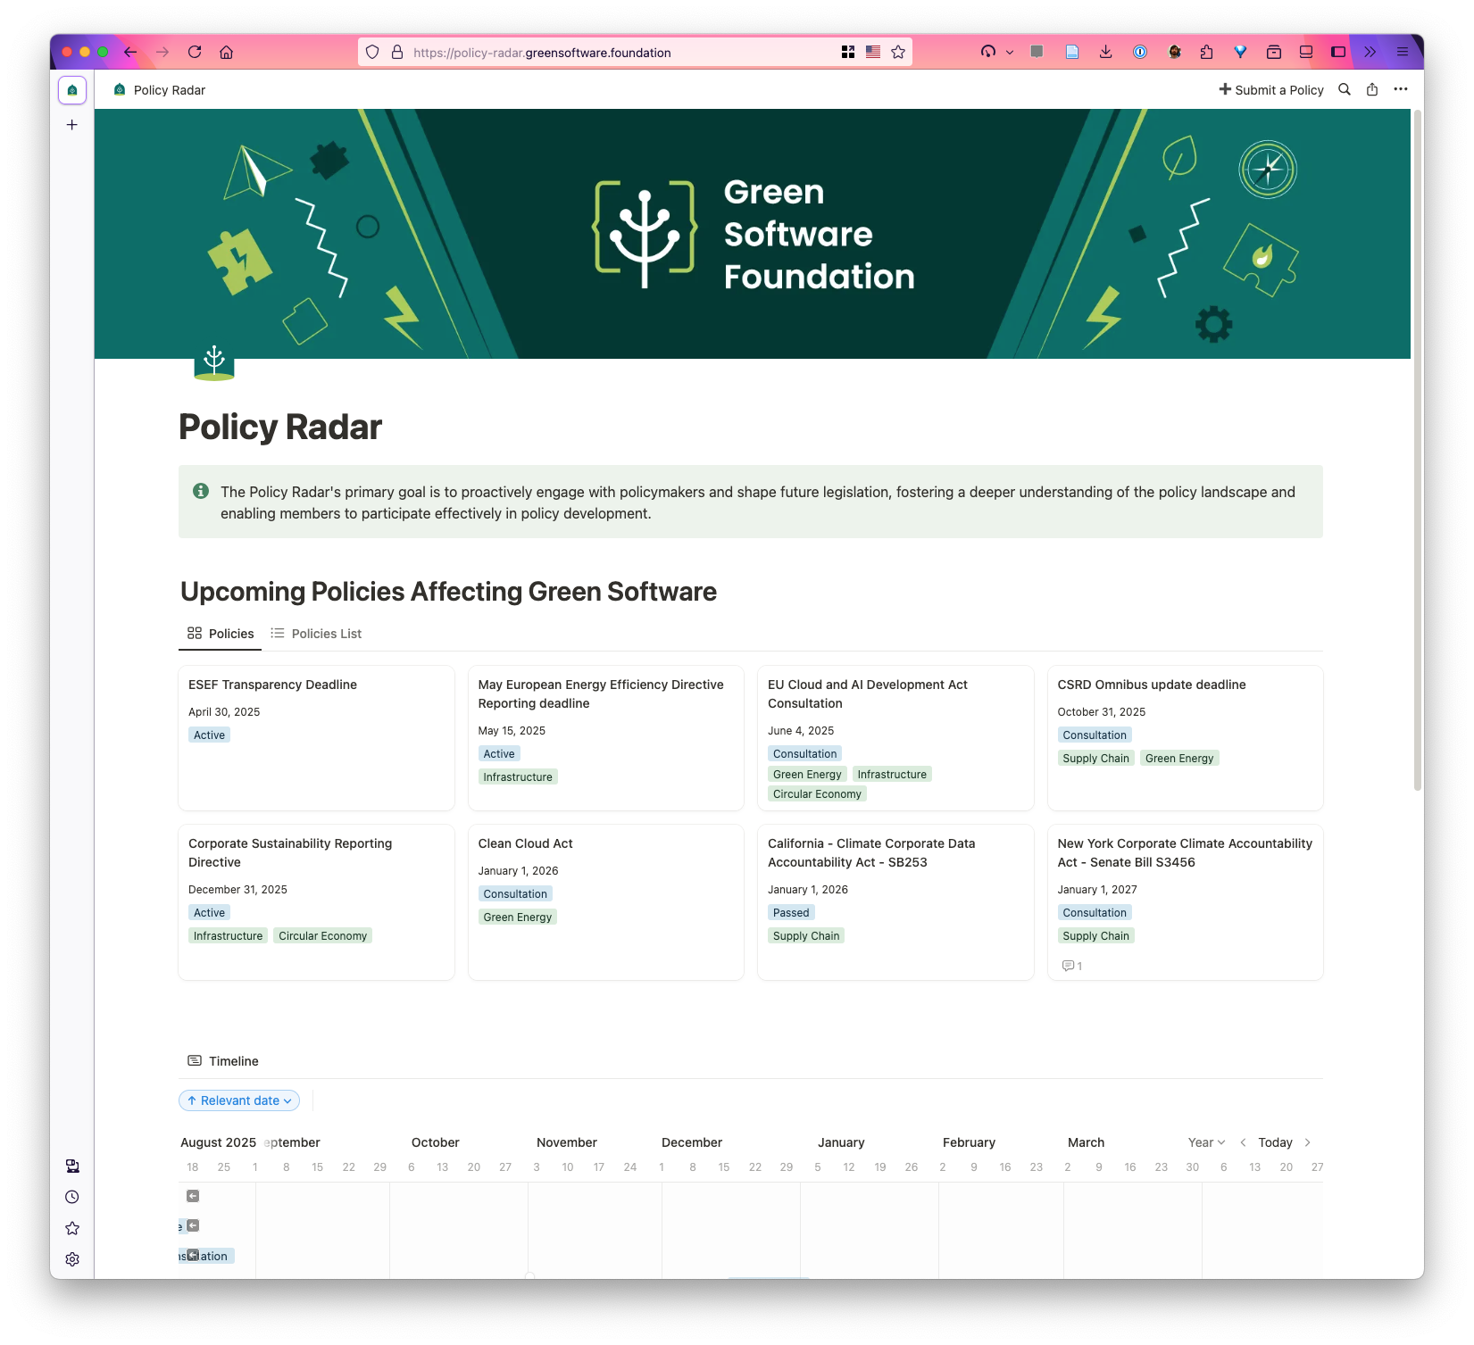Open May European Energy Efficiency Directive card
Viewport: 1474px width, 1345px height.
click(x=606, y=737)
